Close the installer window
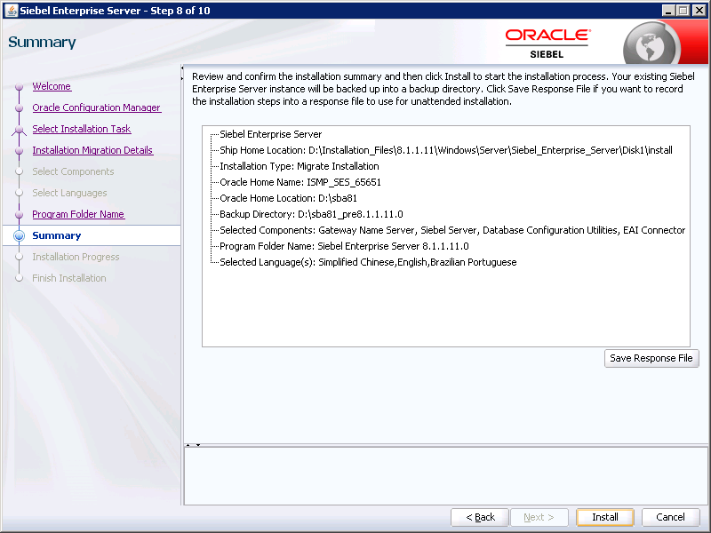The width and height of the screenshot is (711, 533). click(x=699, y=10)
